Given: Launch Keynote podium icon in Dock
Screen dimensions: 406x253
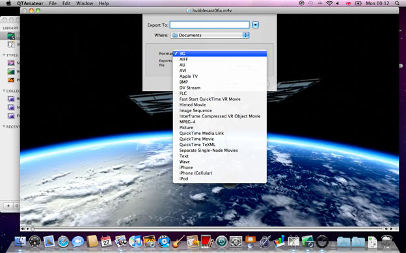Looking at the screenshot, I should click(250, 242).
